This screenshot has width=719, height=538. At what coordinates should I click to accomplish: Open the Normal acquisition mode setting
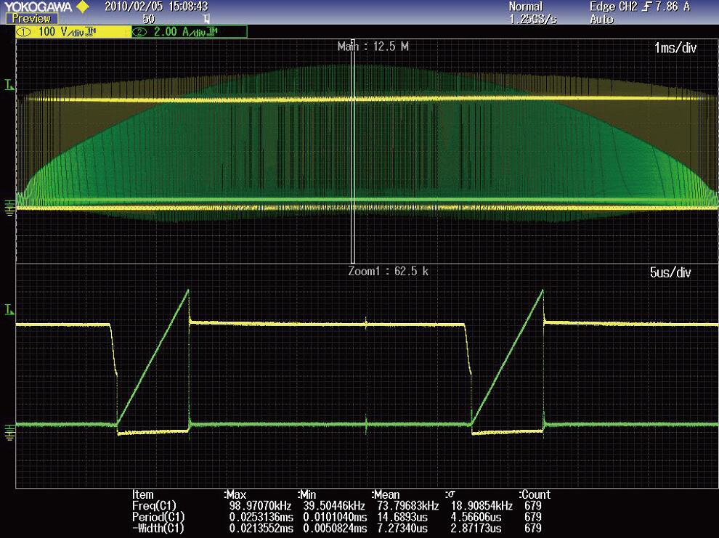pos(525,7)
